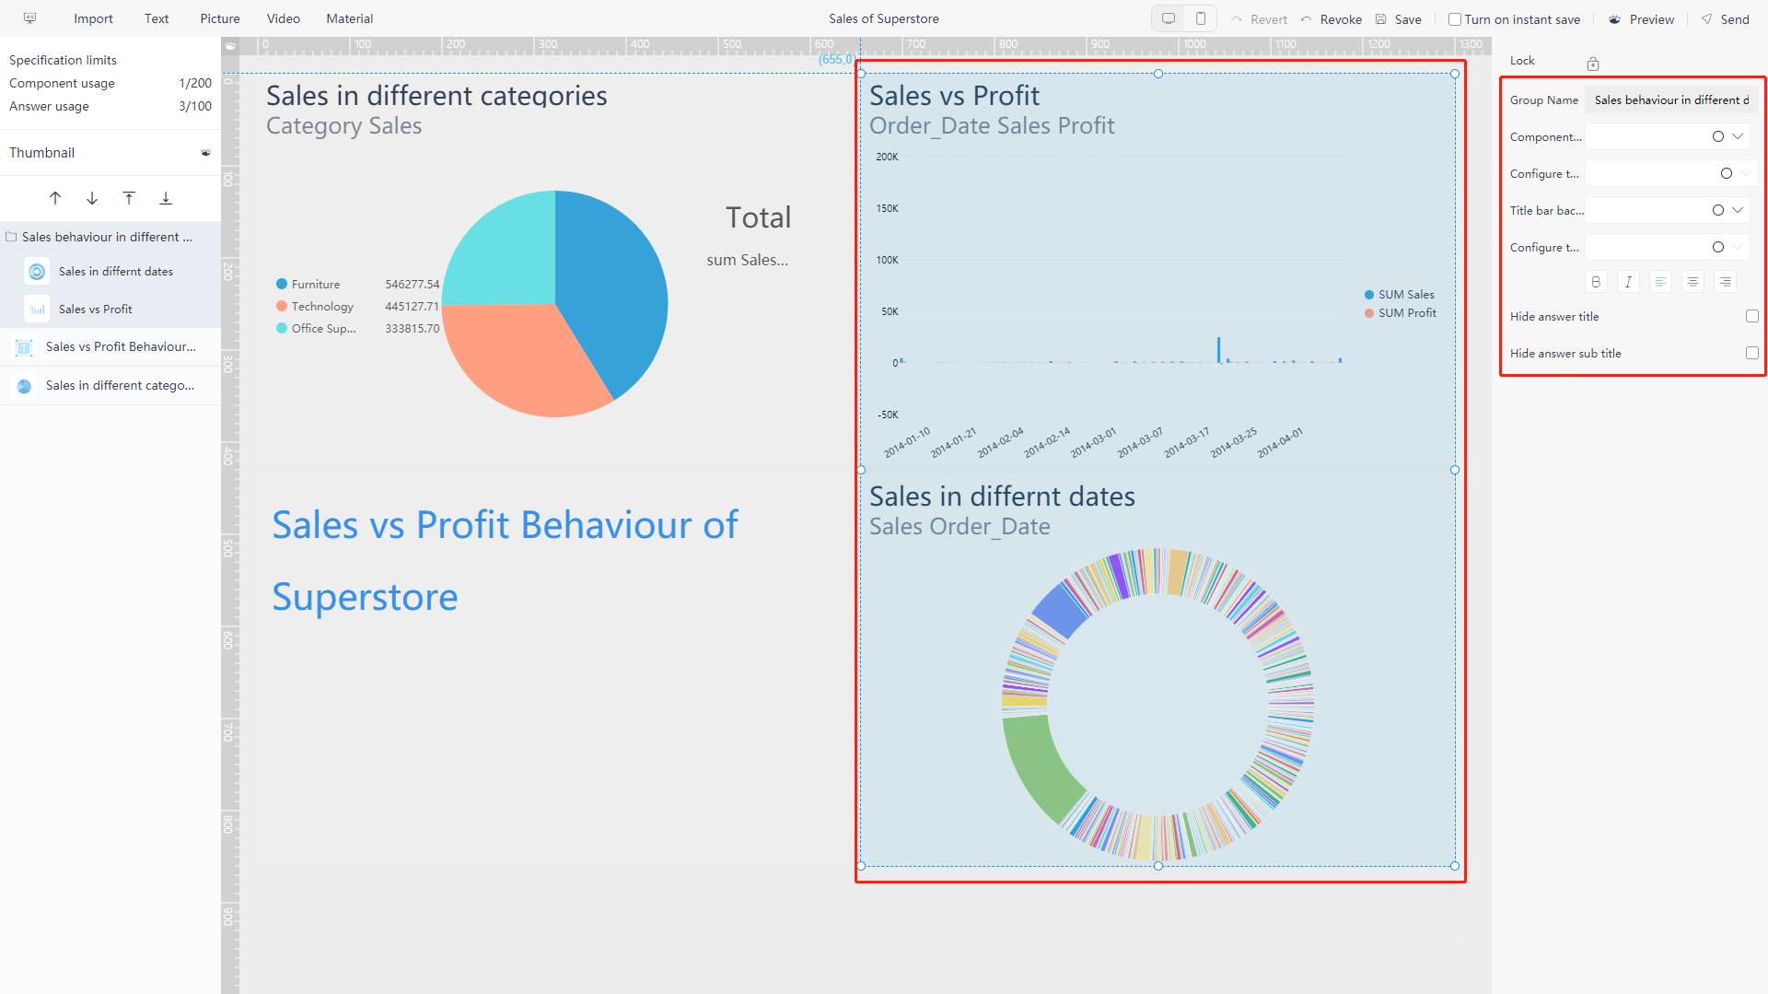
Task: Toggle the eye icon at ruler corner
Action: (230, 46)
